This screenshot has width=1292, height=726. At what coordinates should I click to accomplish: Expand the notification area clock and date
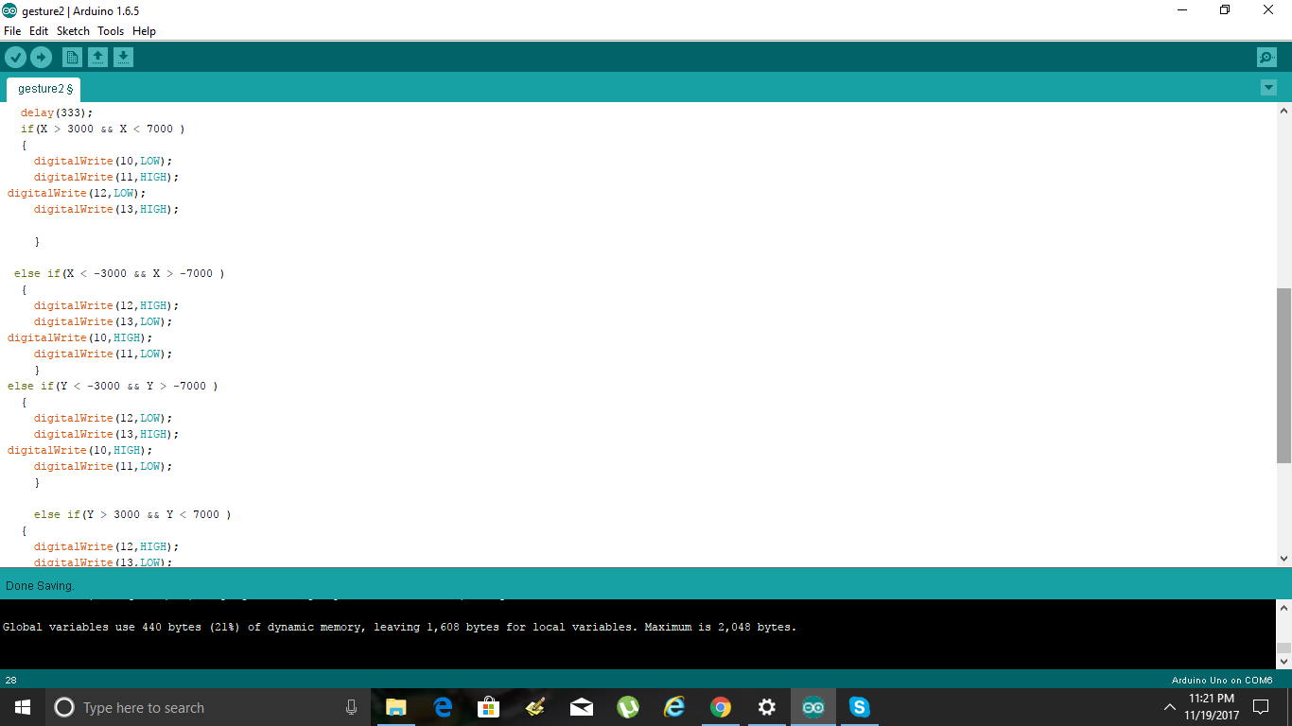tap(1213, 706)
